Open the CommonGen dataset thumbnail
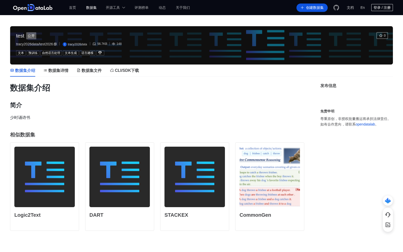This screenshot has width=403, height=252. 270,177
